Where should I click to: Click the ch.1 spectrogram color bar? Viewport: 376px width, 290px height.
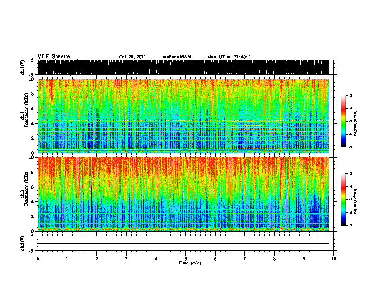(x=343, y=121)
